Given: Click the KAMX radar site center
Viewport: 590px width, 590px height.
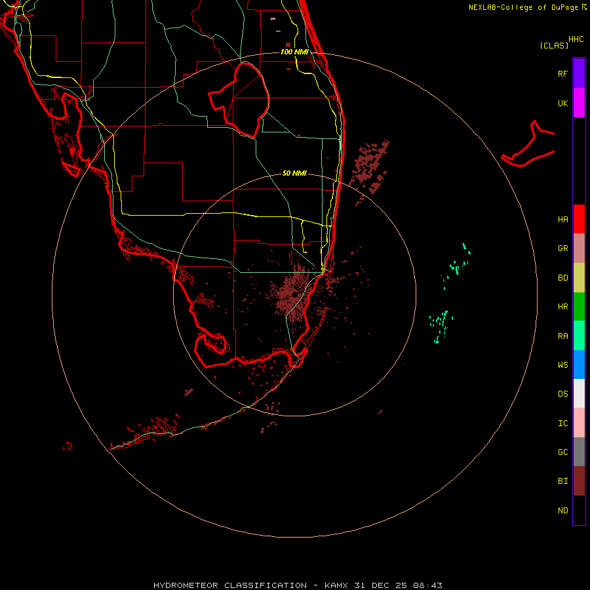Looking at the screenshot, I should click(294, 294).
